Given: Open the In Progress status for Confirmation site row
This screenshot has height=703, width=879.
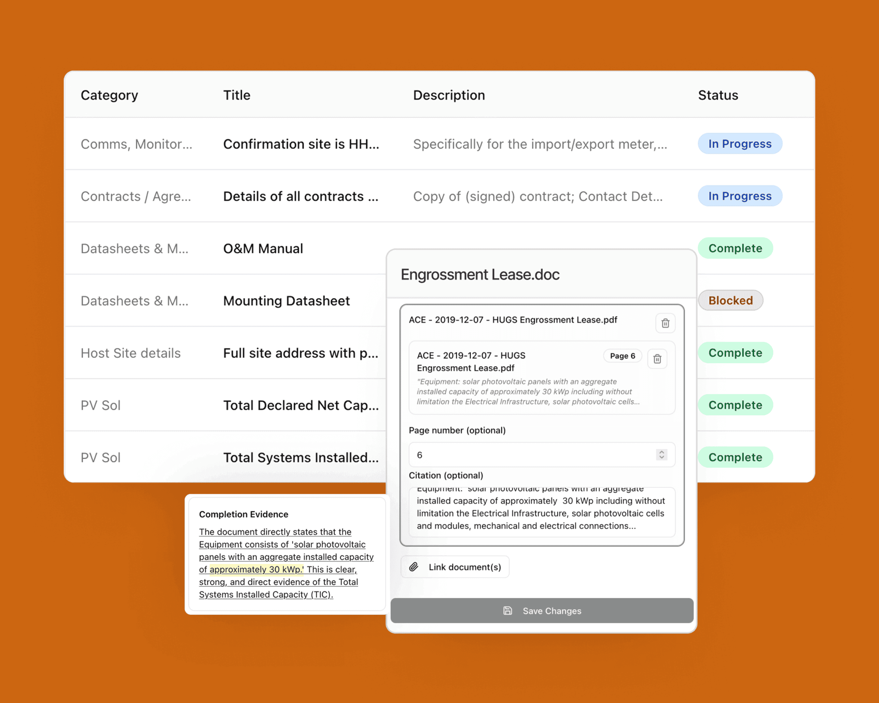Looking at the screenshot, I should click(740, 144).
